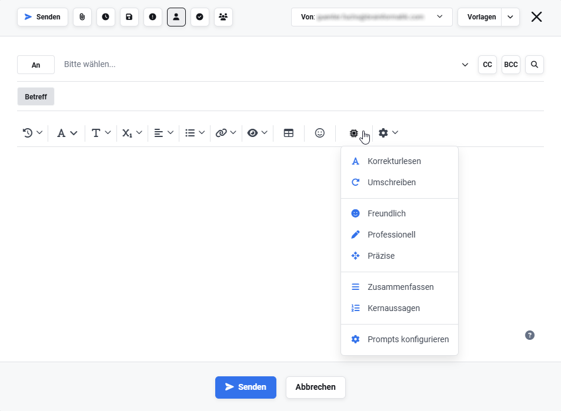Click the save floppy disk icon

coord(129,17)
